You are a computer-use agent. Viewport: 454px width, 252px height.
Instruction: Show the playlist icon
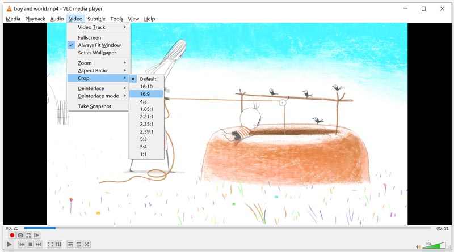pyautogui.click(x=70, y=245)
